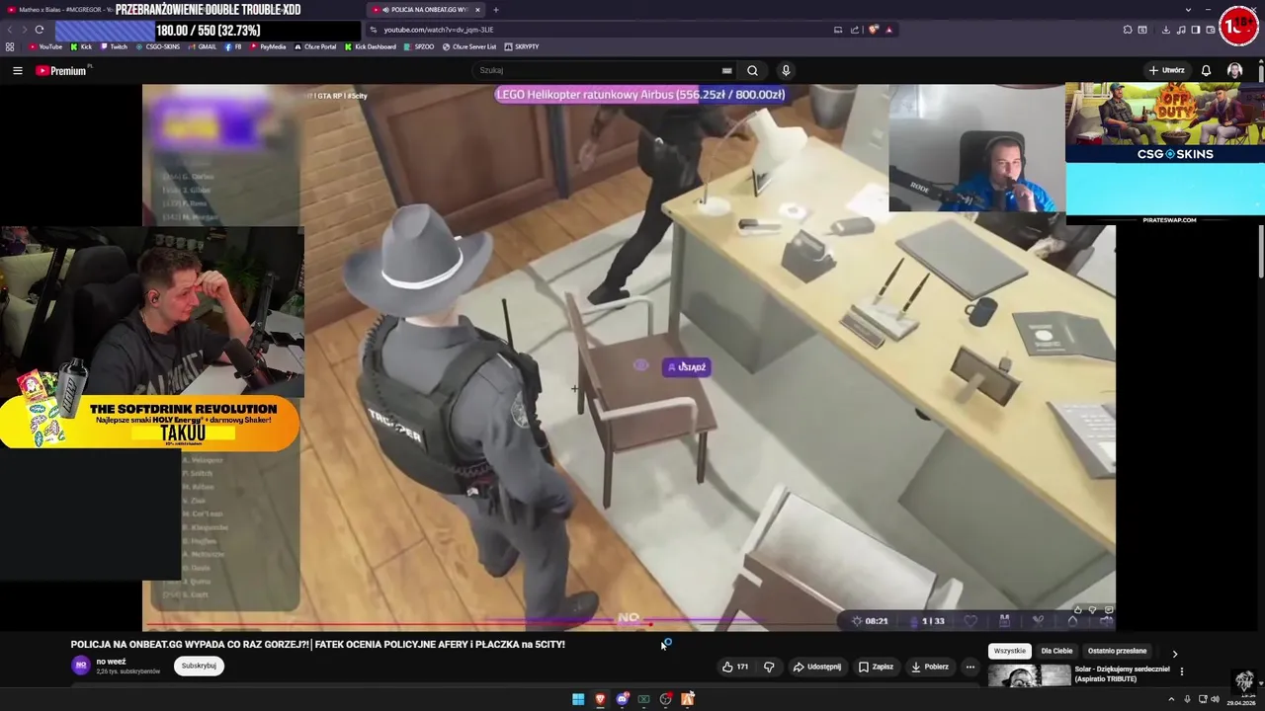Click the Brave Rewards triangle icon
The image size is (1265, 711).
[x=888, y=30]
